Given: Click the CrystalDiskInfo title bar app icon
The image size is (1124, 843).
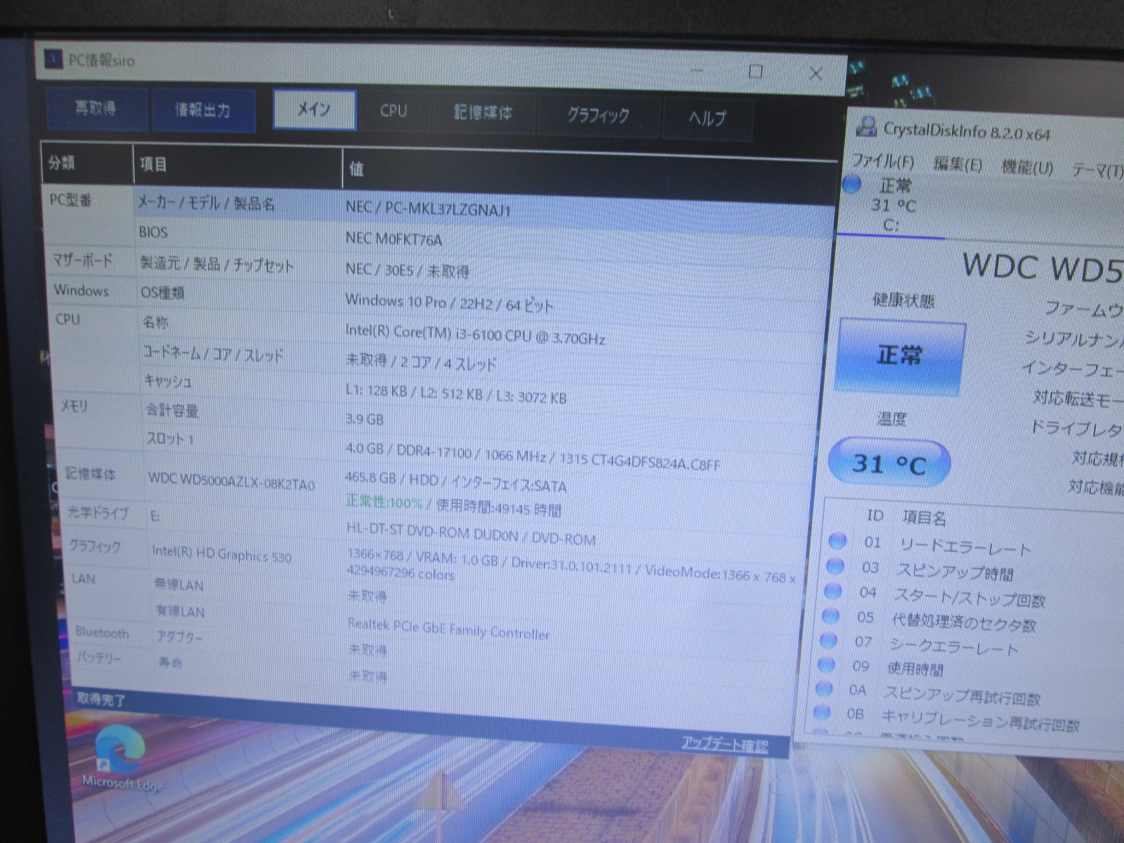Looking at the screenshot, I should click(x=867, y=127).
